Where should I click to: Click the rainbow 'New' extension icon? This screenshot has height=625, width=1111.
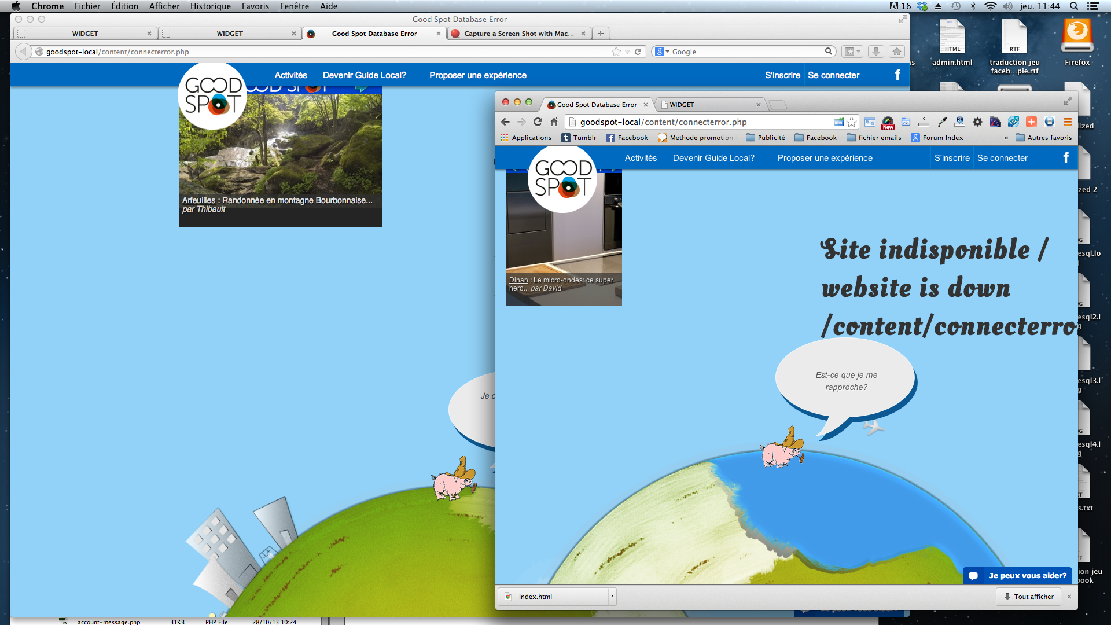[888, 122]
